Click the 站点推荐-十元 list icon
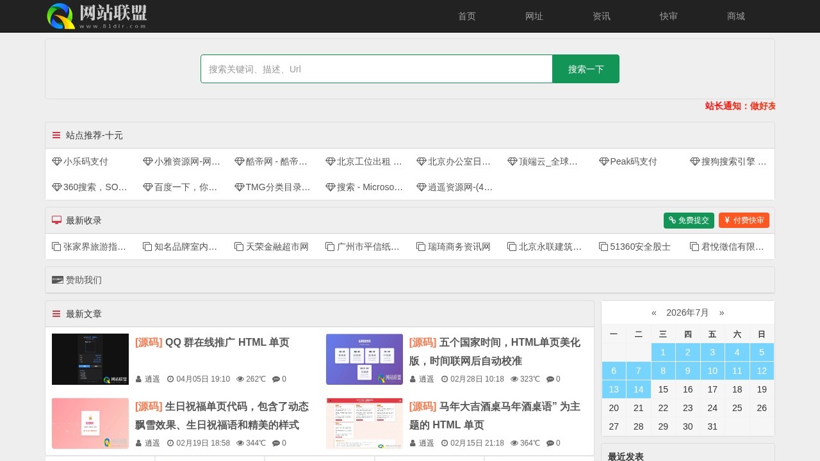Image resolution: width=820 pixels, height=461 pixels. (x=56, y=136)
